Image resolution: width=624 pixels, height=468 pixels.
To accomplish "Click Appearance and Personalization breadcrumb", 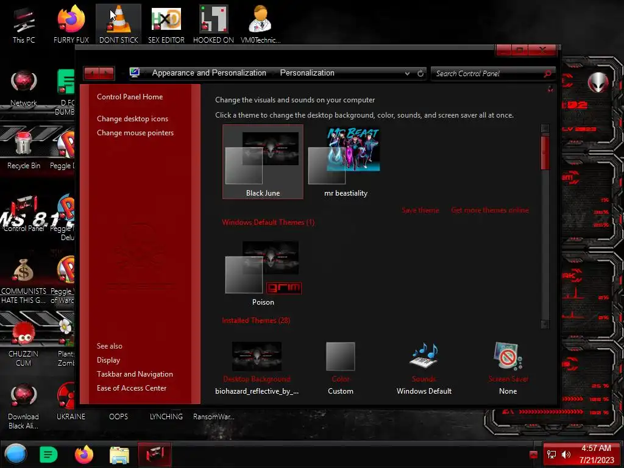I will pos(209,73).
